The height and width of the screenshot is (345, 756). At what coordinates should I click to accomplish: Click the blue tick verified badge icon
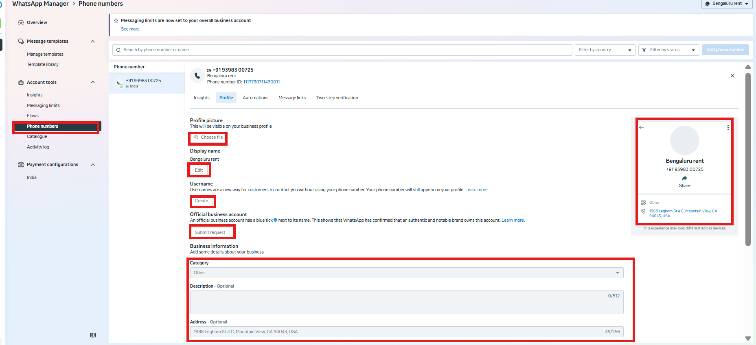click(x=275, y=220)
